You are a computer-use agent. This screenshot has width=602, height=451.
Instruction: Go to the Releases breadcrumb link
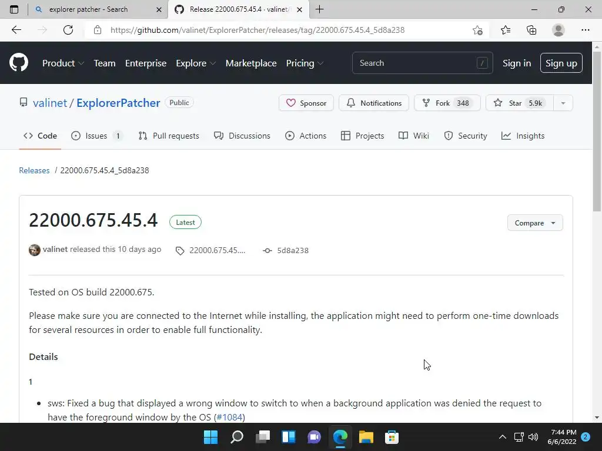[34, 170]
